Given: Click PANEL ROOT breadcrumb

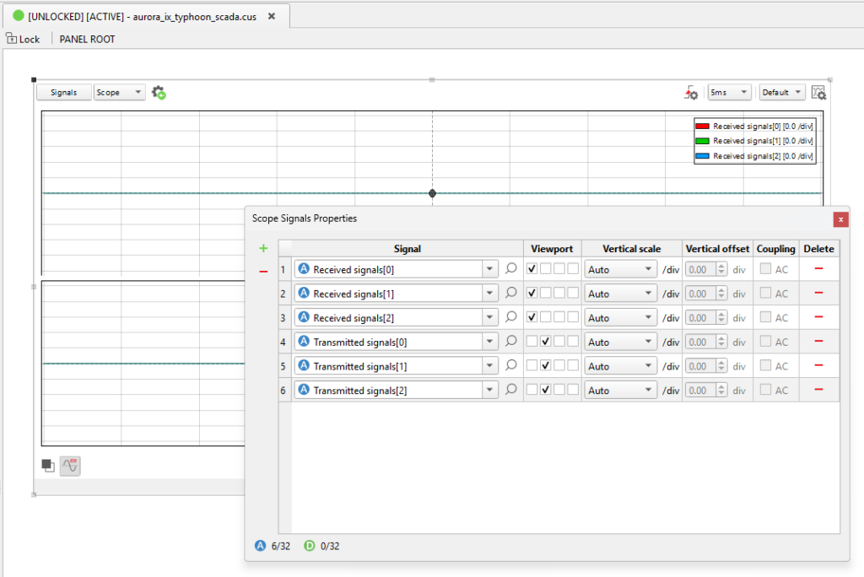Looking at the screenshot, I should (87, 39).
